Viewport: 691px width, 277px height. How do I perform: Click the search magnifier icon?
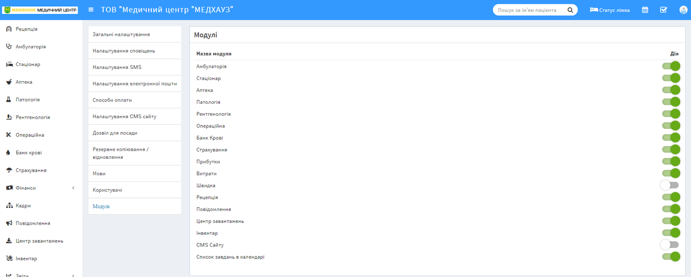[570, 10]
